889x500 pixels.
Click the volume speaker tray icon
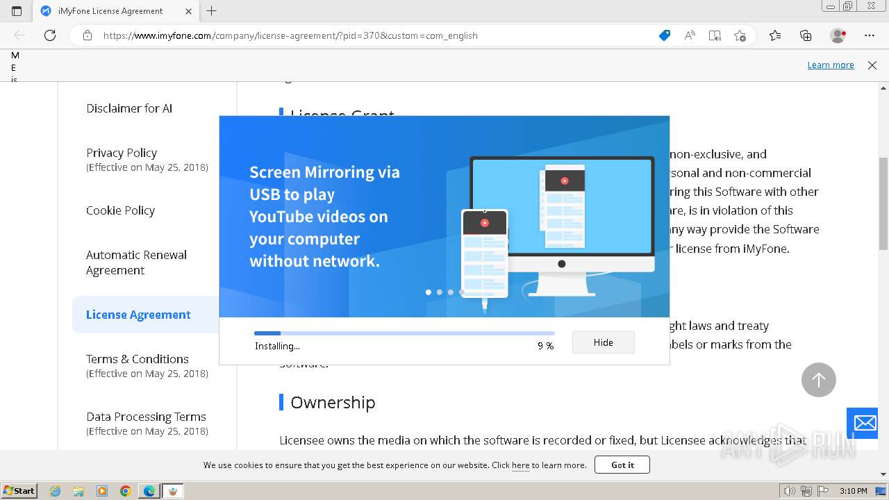(790, 491)
